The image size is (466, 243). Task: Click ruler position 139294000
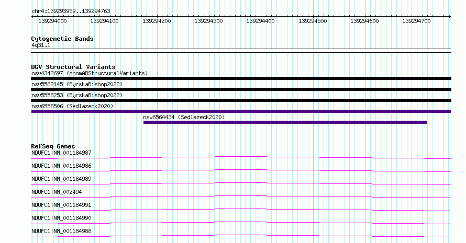tap(52, 21)
